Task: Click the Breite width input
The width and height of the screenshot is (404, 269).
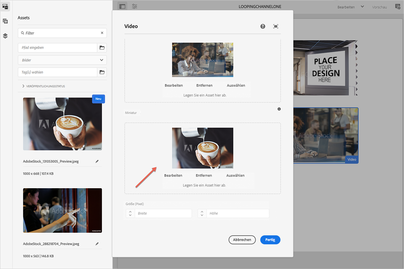Action: click(x=163, y=213)
